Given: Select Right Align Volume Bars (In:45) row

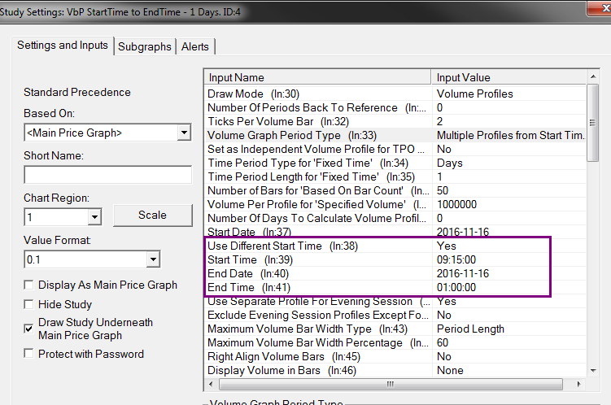Looking at the screenshot, I should [x=395, y=356].
